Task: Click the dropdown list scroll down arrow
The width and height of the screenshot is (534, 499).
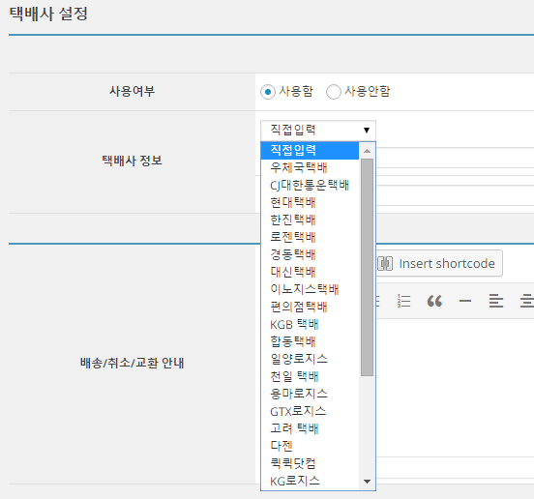Action: (x=367, y=482)
